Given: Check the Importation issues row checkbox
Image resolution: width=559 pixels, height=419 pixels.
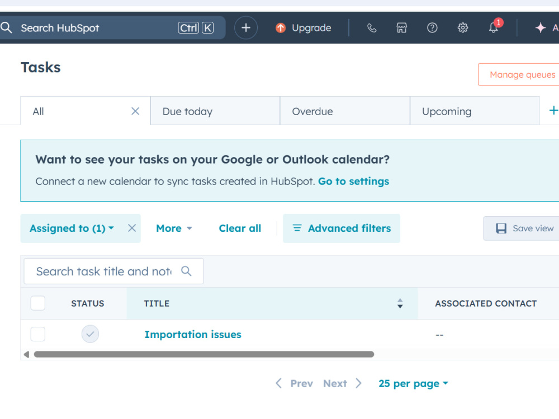Looking at the screenshot, I should click(38, 334).
